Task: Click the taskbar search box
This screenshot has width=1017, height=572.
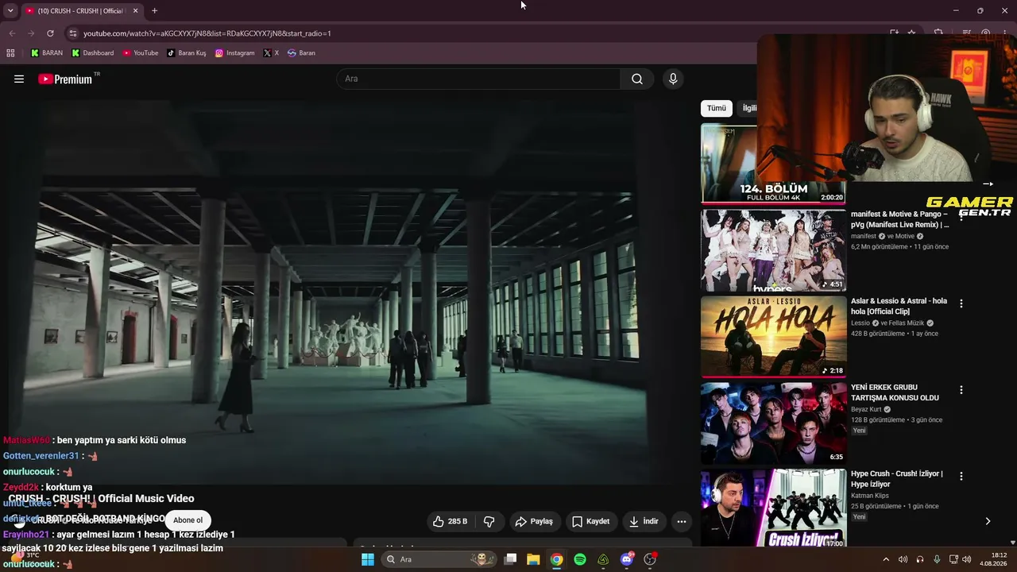Action: (x=439, y=559)
